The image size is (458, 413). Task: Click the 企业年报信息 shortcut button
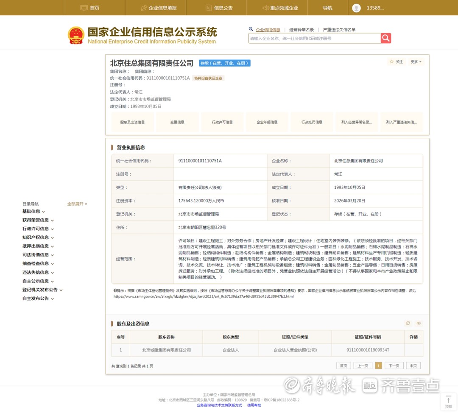(x=267, y=122)
